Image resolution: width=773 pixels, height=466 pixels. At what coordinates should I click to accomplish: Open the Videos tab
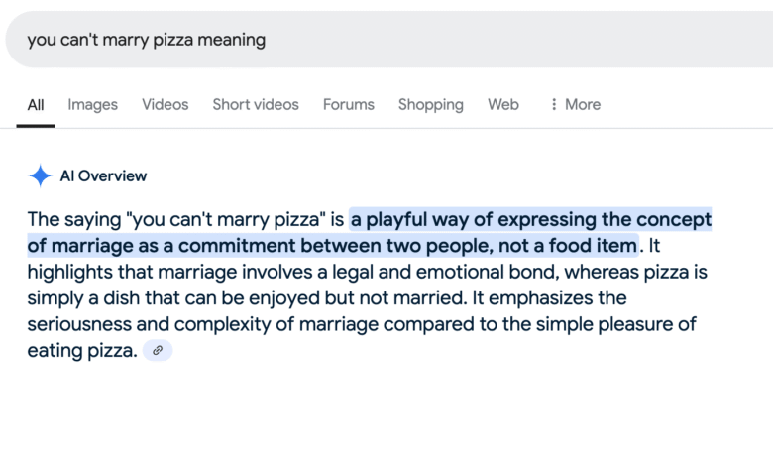(166, 104)
